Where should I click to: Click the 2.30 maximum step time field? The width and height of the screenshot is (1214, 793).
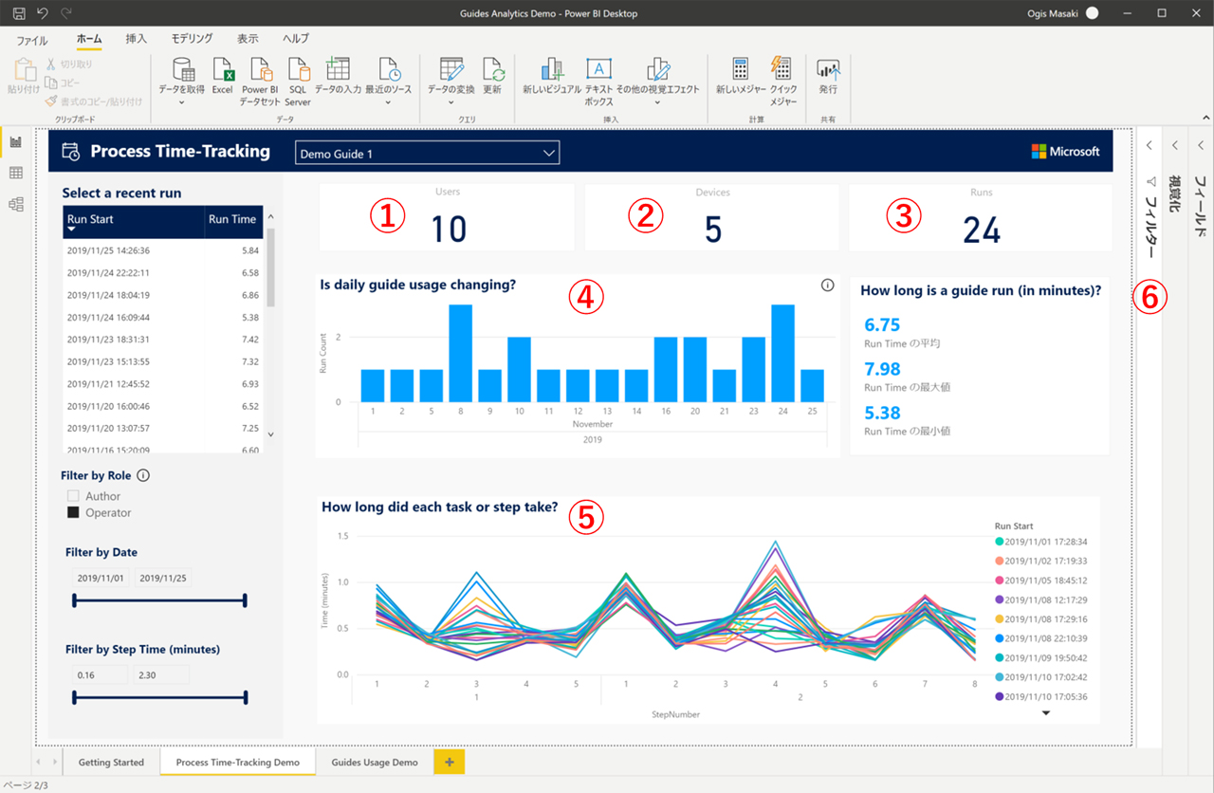(162, 674)
